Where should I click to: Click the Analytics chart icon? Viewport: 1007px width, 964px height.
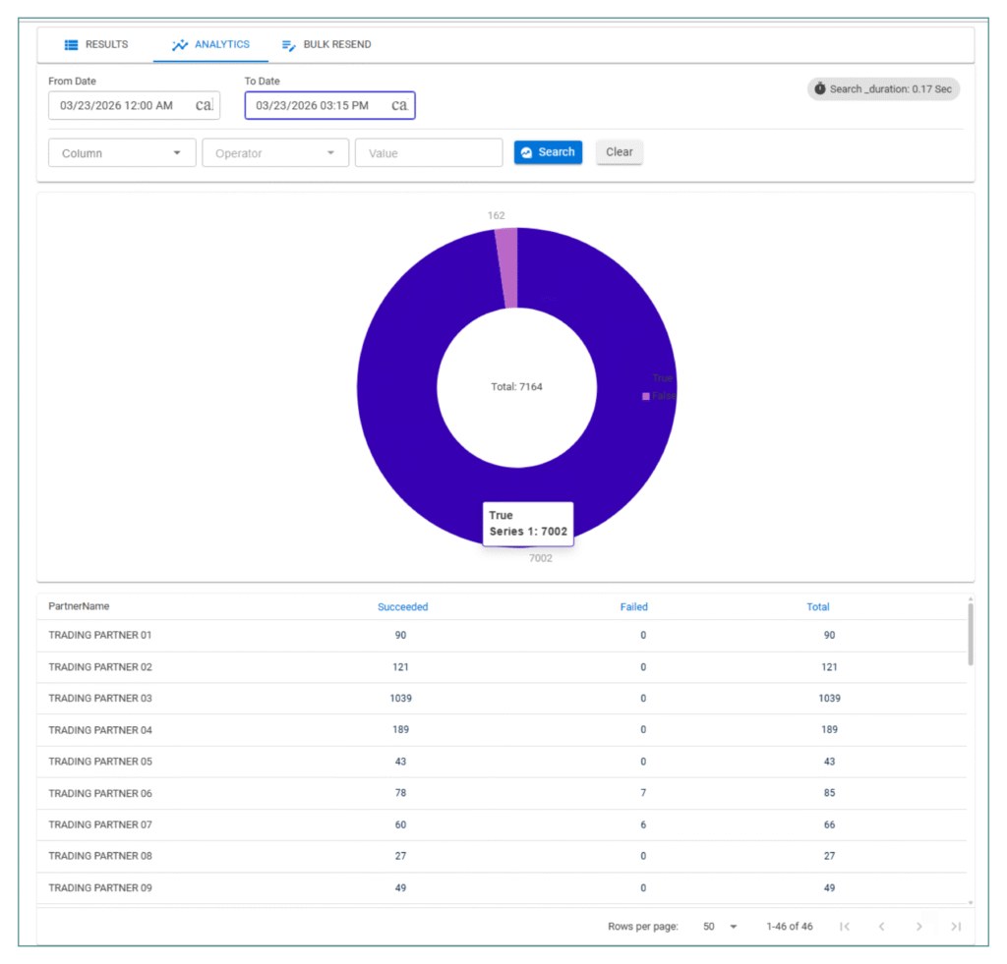(180, 44)
